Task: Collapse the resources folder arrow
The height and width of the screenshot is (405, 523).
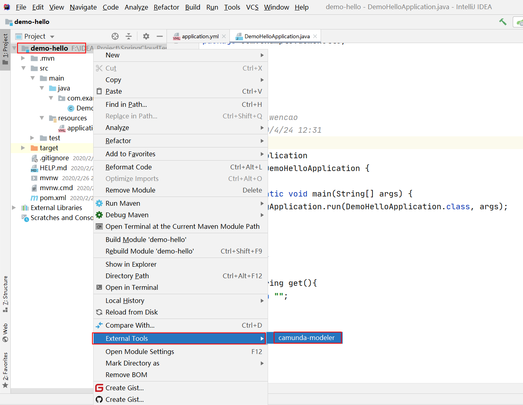Action: [42, 118]
